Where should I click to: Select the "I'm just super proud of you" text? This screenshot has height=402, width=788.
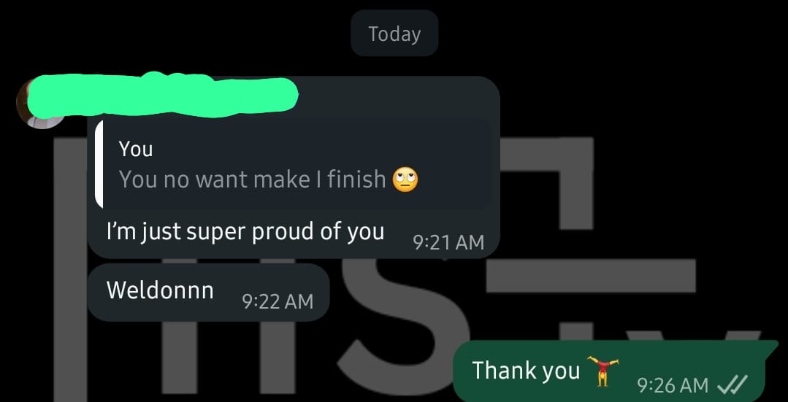click(245, 232)
